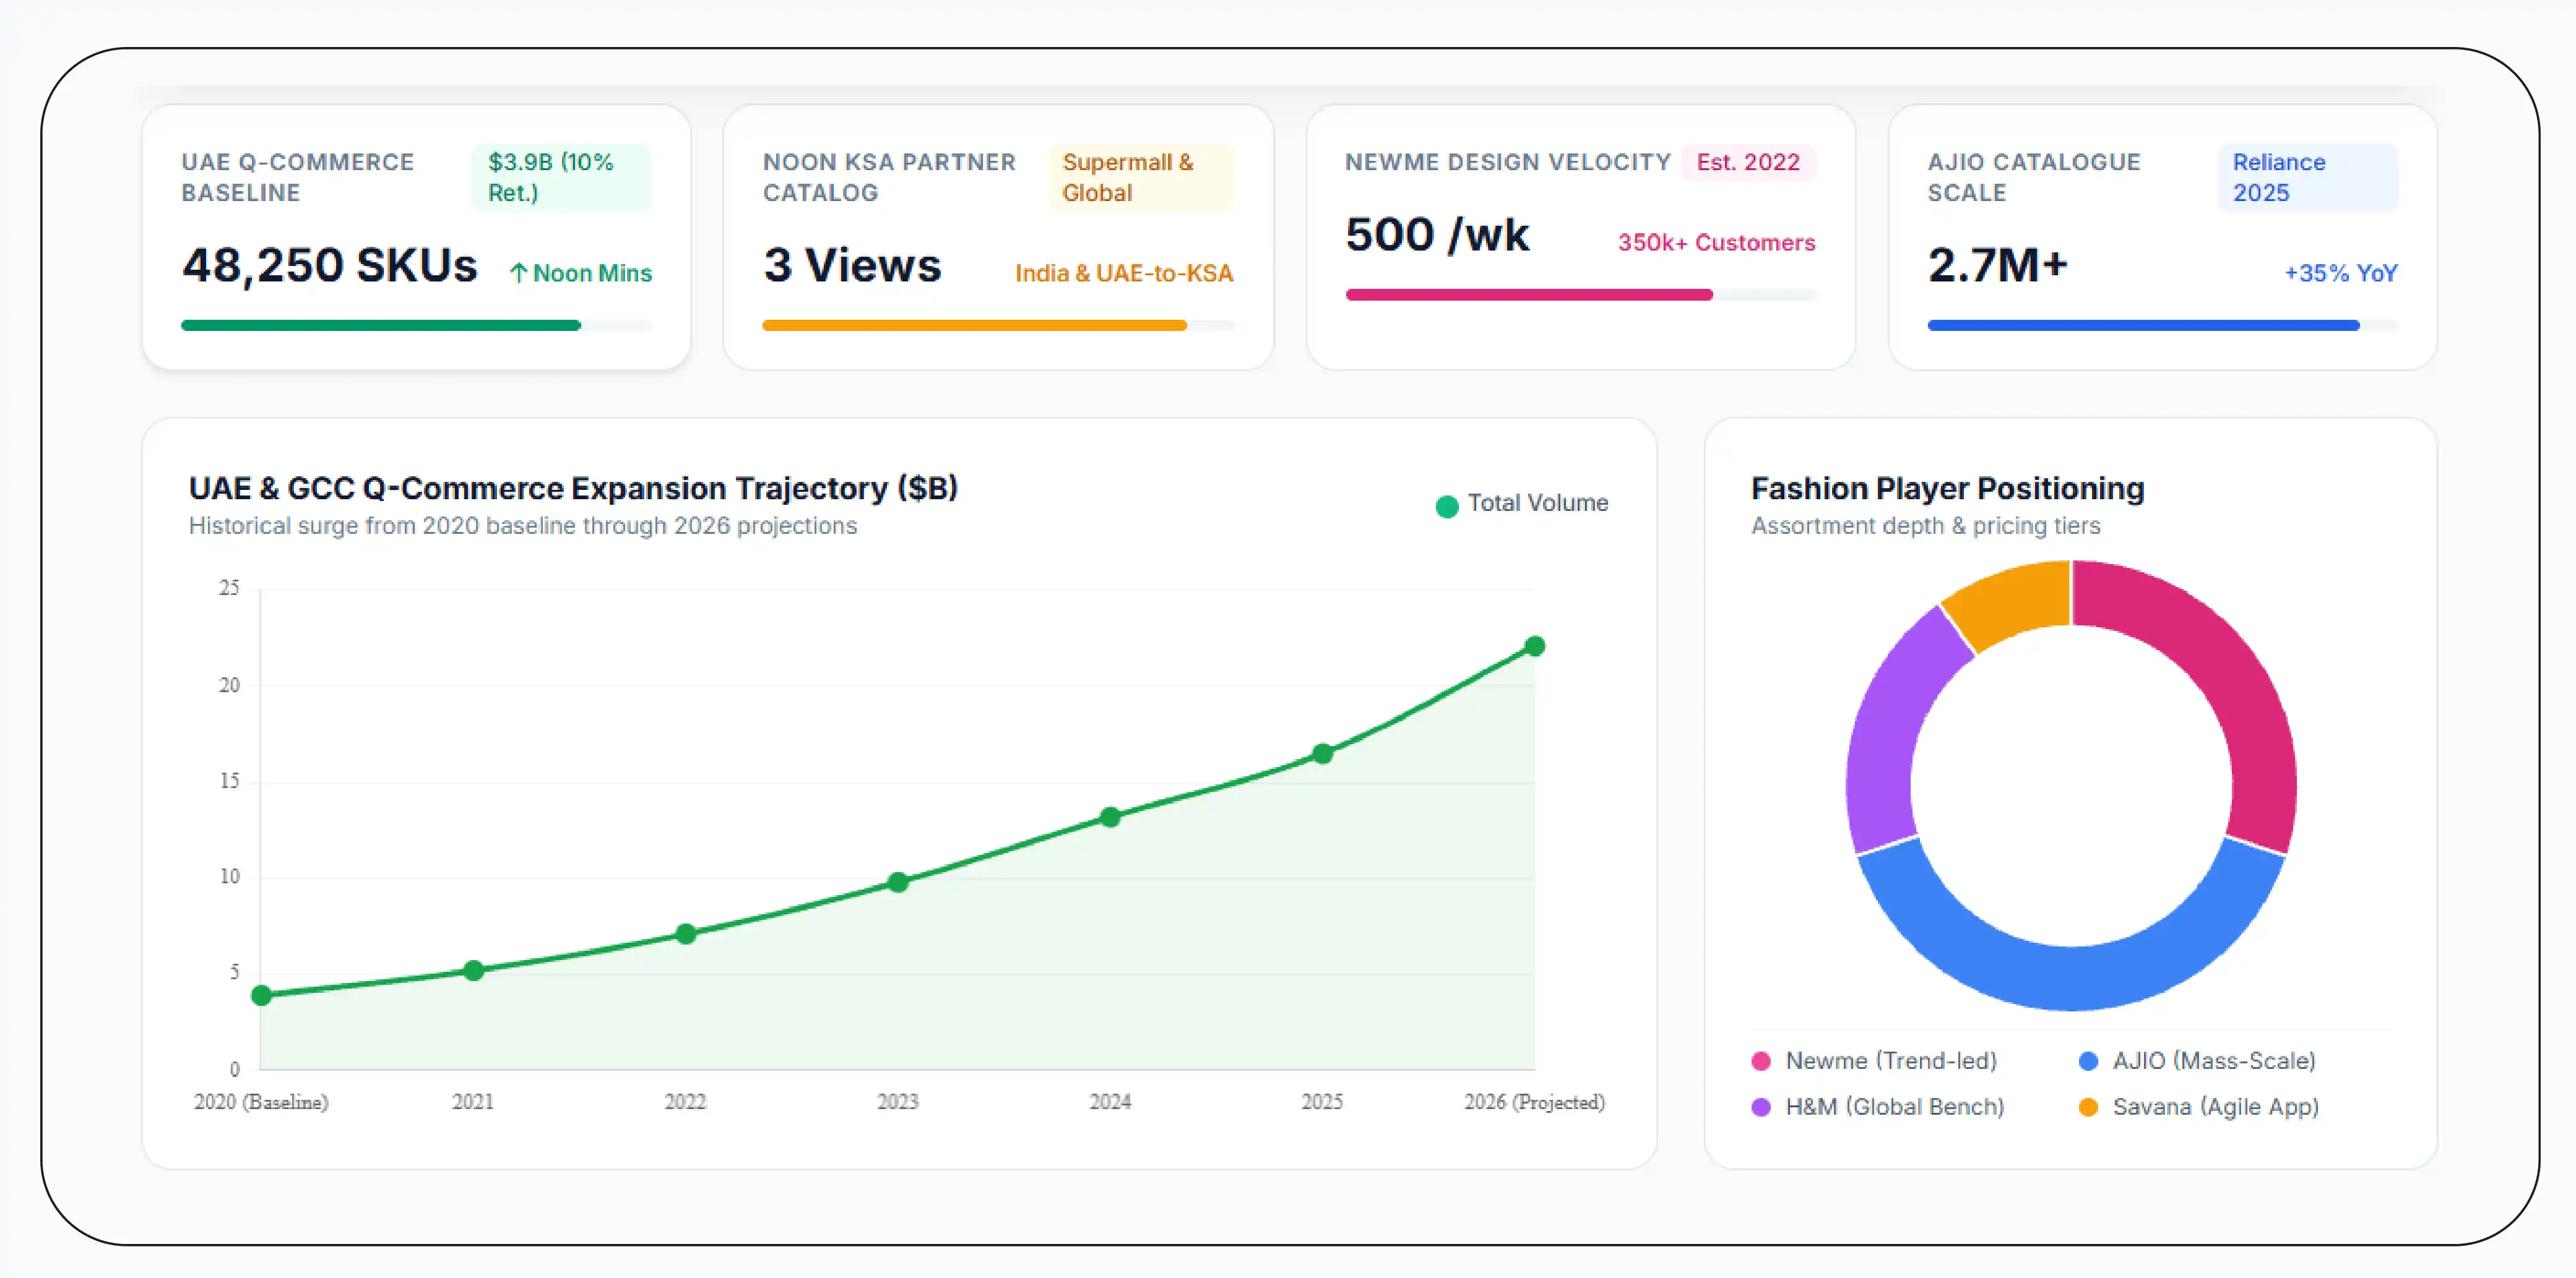Click the '+35% YoY' text

click(2341, 273)
